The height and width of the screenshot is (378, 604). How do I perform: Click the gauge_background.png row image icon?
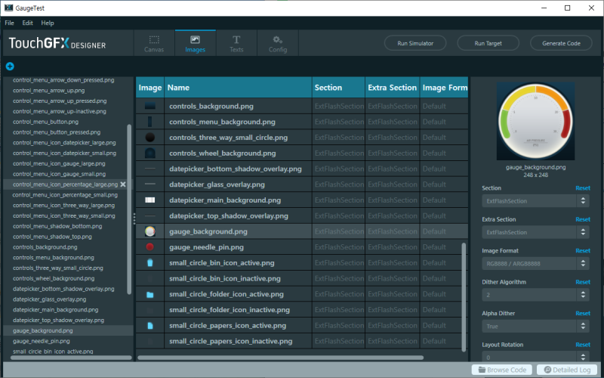click(x=149, y=231)
